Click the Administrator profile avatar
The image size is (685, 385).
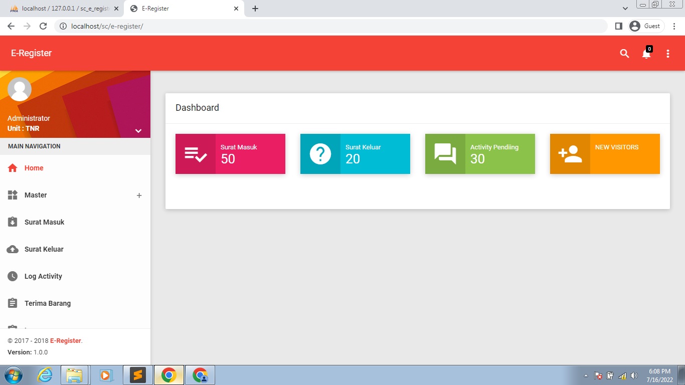click(x=20, y=90)
